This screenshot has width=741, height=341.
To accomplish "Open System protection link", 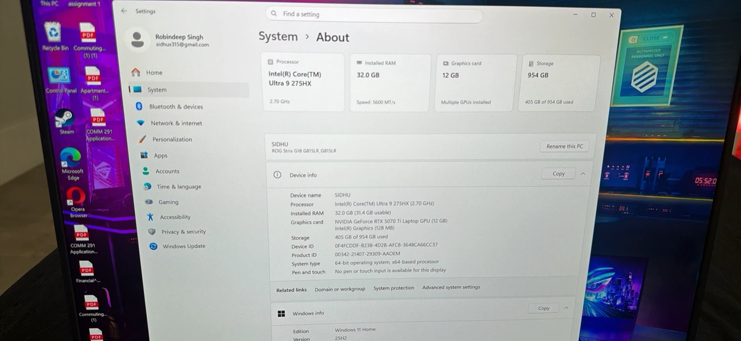I will coord(394,288).
